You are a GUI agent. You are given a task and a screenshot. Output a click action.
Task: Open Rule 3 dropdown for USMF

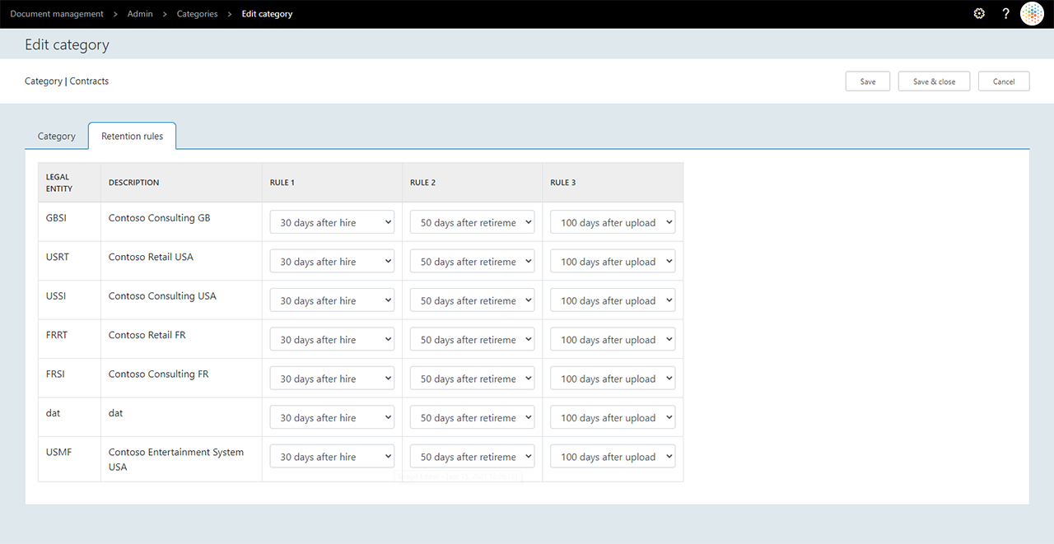tap(613, 457)
